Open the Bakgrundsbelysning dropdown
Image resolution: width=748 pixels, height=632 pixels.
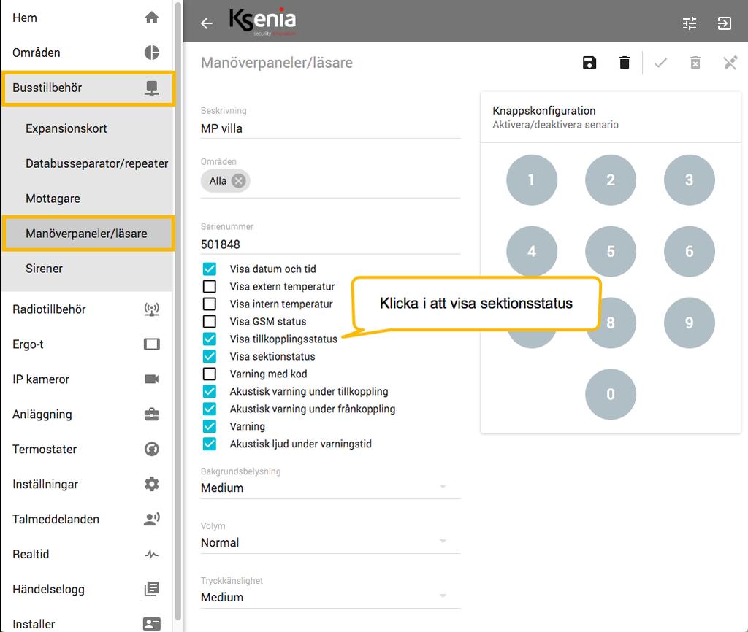(x=330, y=488)
